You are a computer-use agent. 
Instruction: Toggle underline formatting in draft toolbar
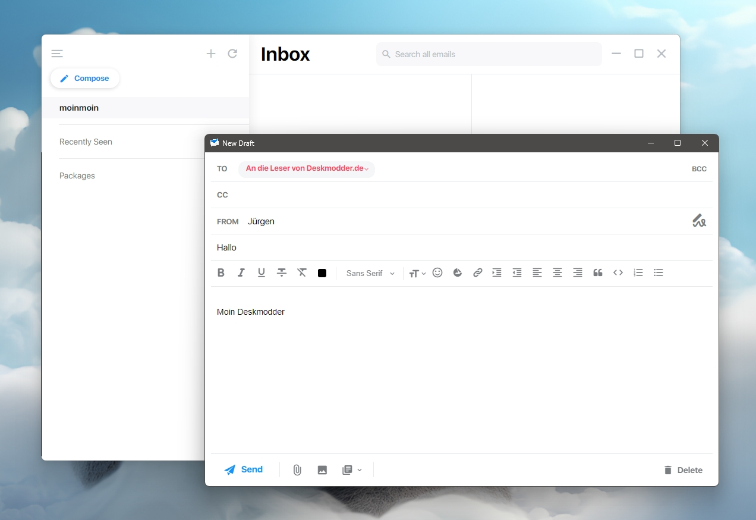click(x=262, y=273)
